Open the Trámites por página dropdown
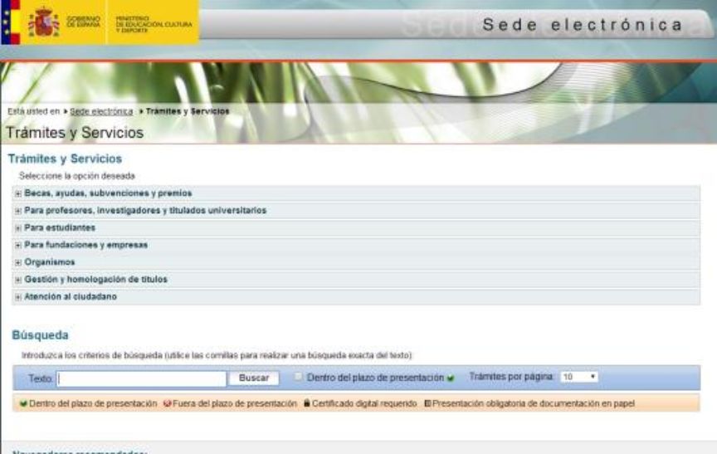The width and height of the screenshot is (717, 454). (x=579, y=377)
